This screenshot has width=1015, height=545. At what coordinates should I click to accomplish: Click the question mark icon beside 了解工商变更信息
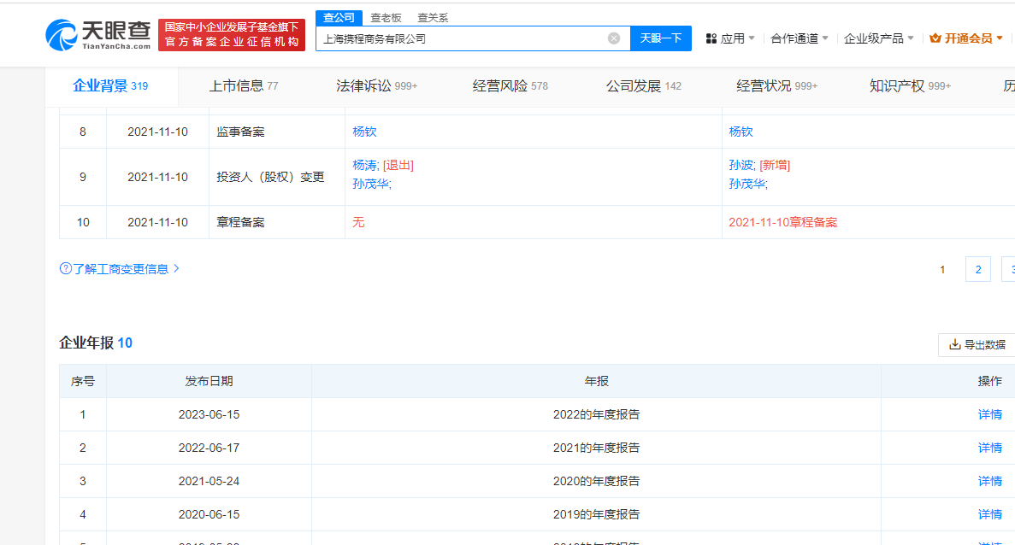click(65, 268)
